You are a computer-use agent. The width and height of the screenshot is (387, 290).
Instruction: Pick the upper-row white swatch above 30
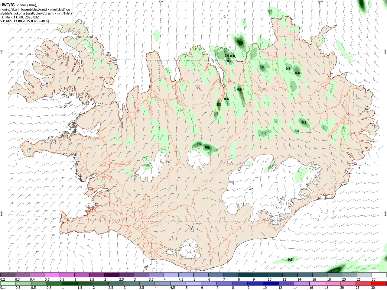click(x=379, y=275)
